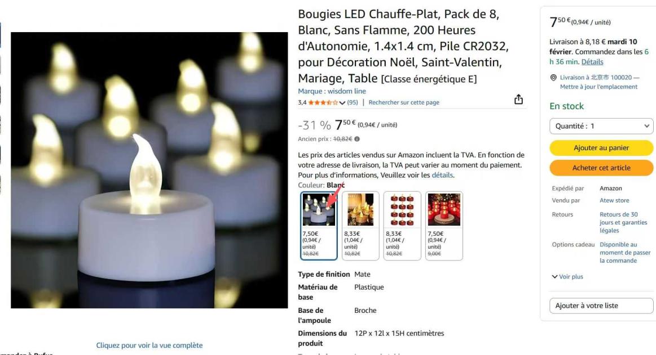Click the share icon next to ratings

click(518, 99)
